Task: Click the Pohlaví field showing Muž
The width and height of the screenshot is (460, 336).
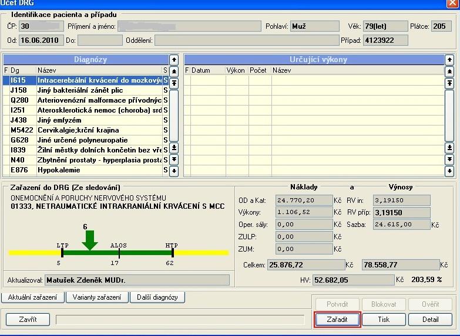Action: (x=314, y=26)
